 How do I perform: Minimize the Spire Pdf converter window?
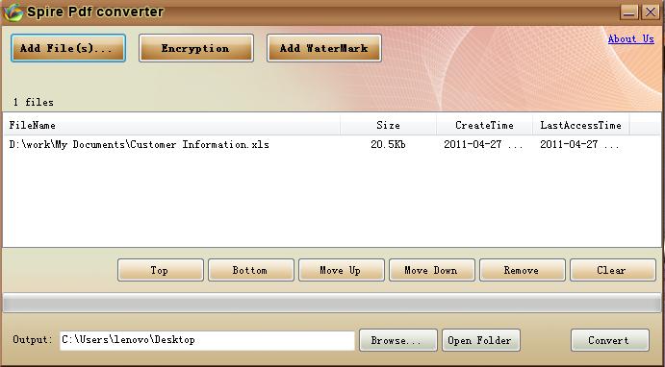(629, 12)
